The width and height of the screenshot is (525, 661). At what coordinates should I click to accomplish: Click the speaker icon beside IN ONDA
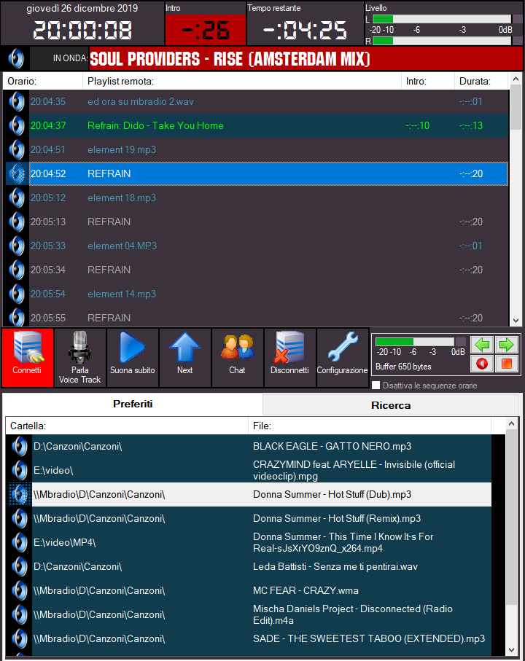click(x=16, y=58)
